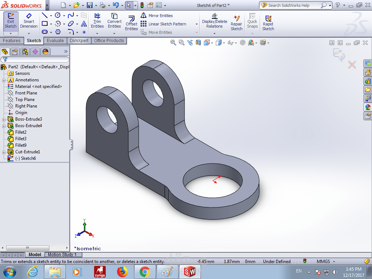Select the Ellipse sketch tool
The image size is (372, 279).
(71, 24)
